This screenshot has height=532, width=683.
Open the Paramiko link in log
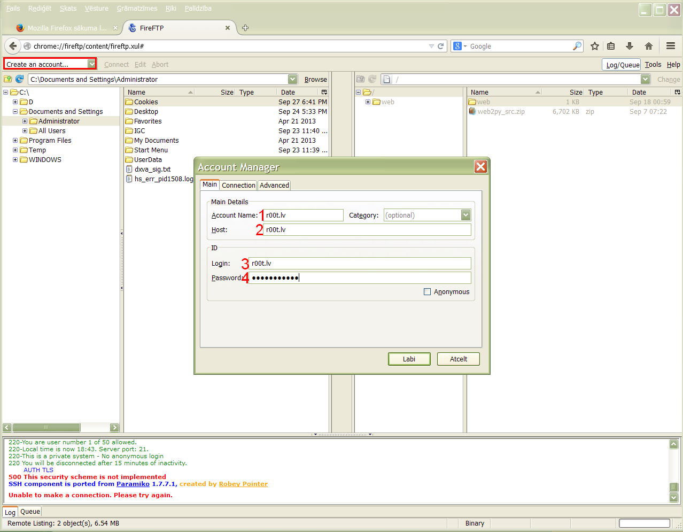point(133,484)
